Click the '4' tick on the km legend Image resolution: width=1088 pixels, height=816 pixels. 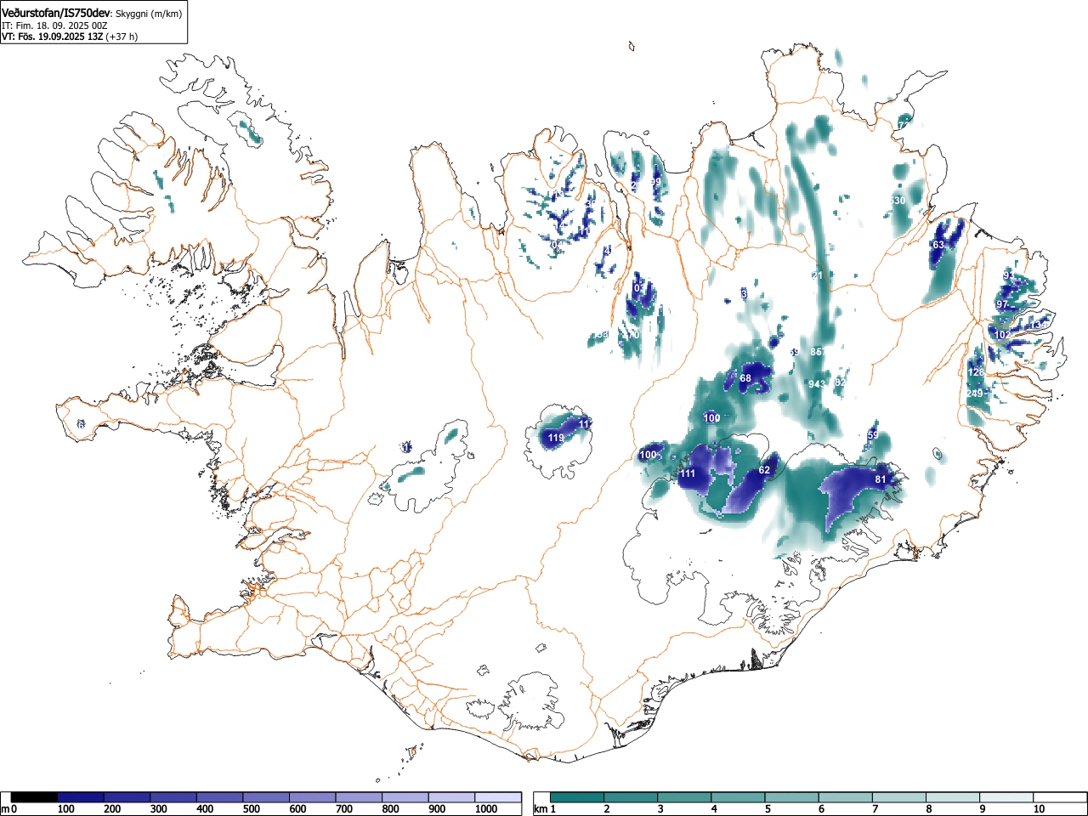714,809
